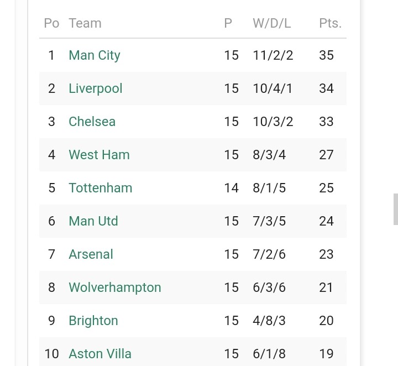Screen dimensions: 398x366
Task: Open the Chelsea team link
Action: [x=92, y=122]
